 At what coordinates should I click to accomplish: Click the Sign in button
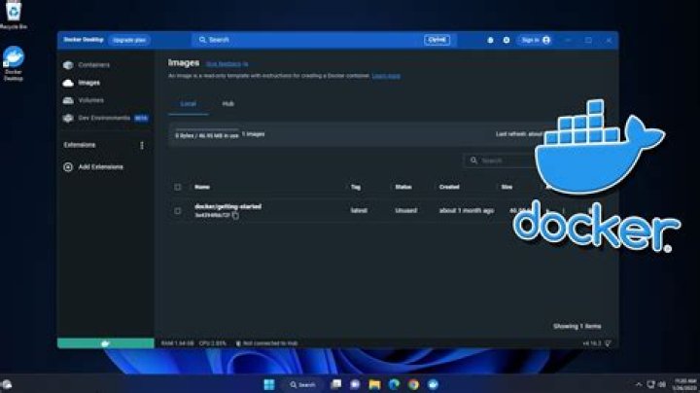pos(535,40)
